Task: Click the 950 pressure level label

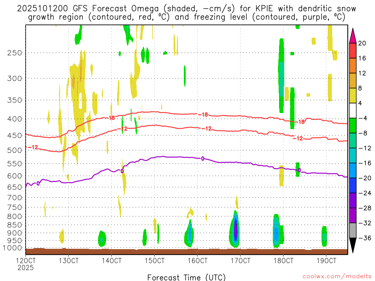Action: pyautogui.click(x=15, y=241)
